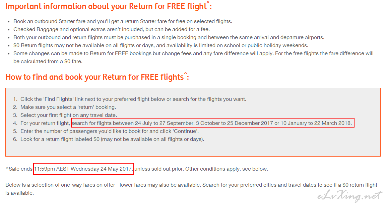Click step 3 'Select your first flight' text
The image size is (386, 207).
68,115
